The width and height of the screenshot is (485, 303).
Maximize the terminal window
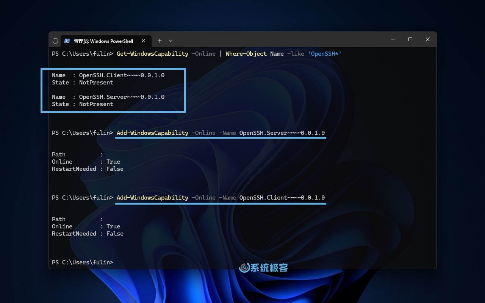(x=410, y=39)
